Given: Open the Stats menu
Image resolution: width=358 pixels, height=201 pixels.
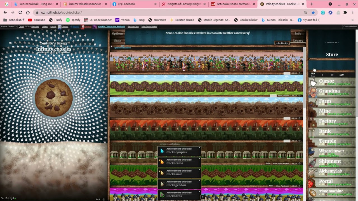Looking at the screenshot, I should 118,40.
